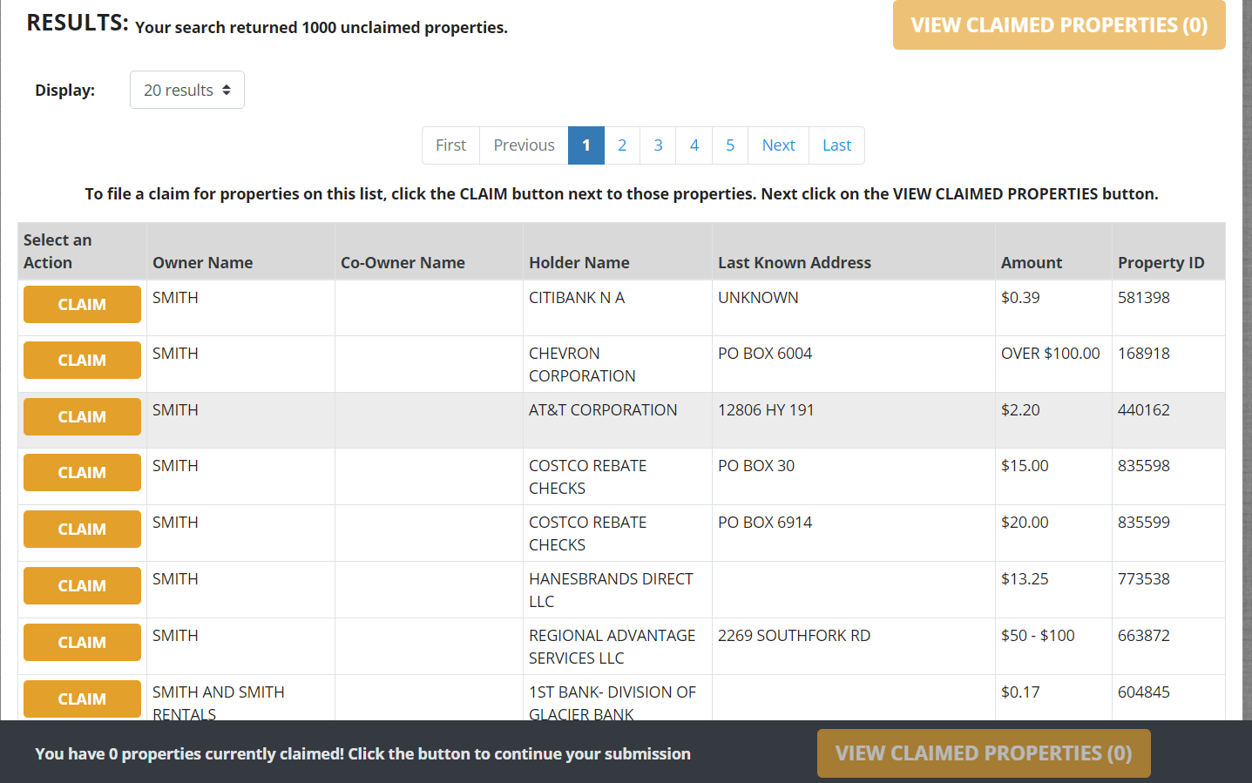This screenshot has height=783, width=1252.
Task: Claim the HANESBRANDS DIRECT LLC property
Action: [x=81, y=585]
